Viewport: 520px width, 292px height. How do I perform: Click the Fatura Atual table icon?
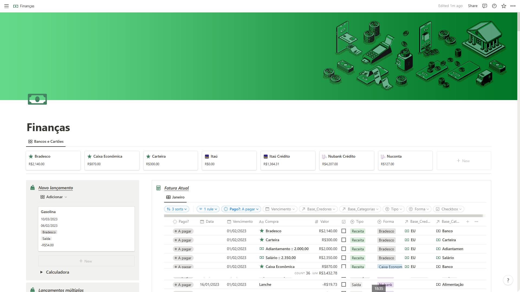158,188
